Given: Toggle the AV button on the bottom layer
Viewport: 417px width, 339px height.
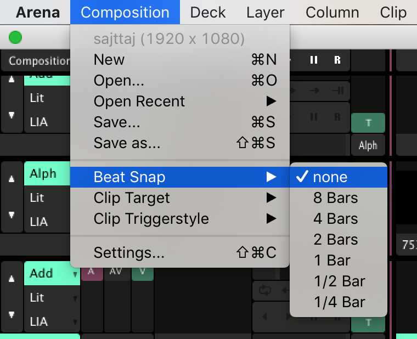Looking at the screenshot, I should click(117, 270).
